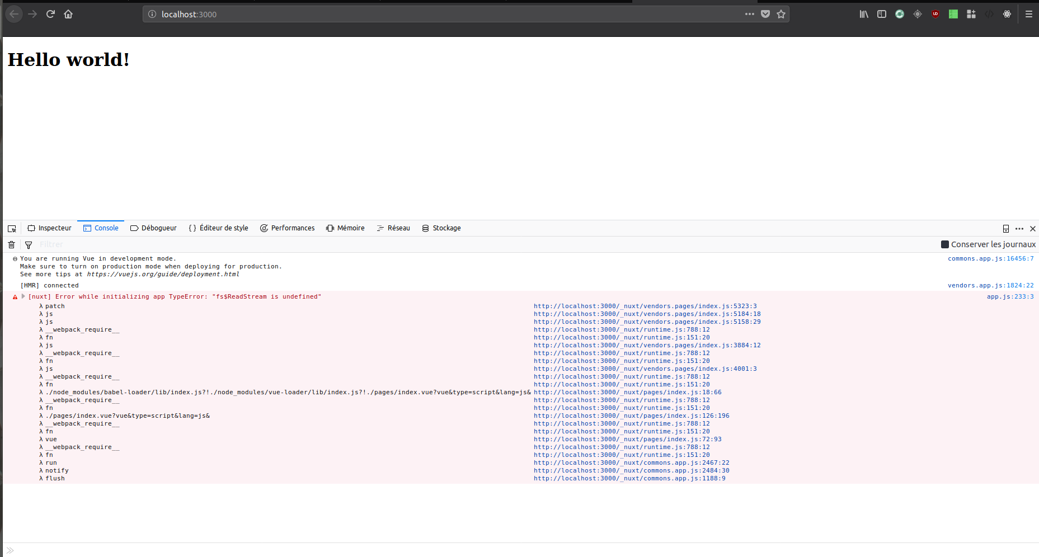Click the uBlock Origin shield icon
The image size is (1039, 557).
click(935, 14)
